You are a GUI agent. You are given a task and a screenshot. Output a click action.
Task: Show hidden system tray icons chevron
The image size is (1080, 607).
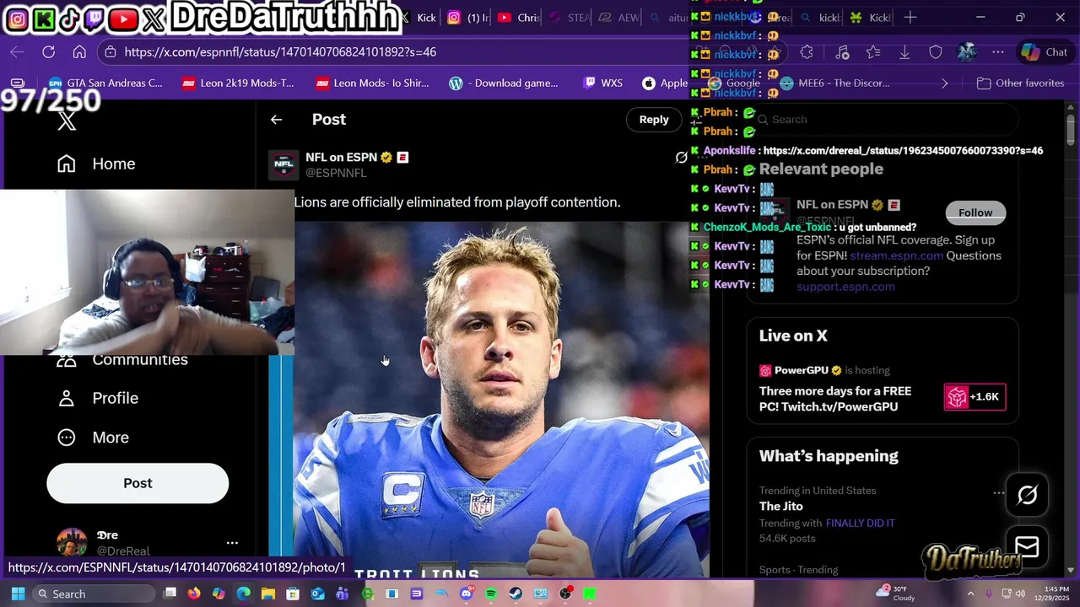[x=970, y=594]
